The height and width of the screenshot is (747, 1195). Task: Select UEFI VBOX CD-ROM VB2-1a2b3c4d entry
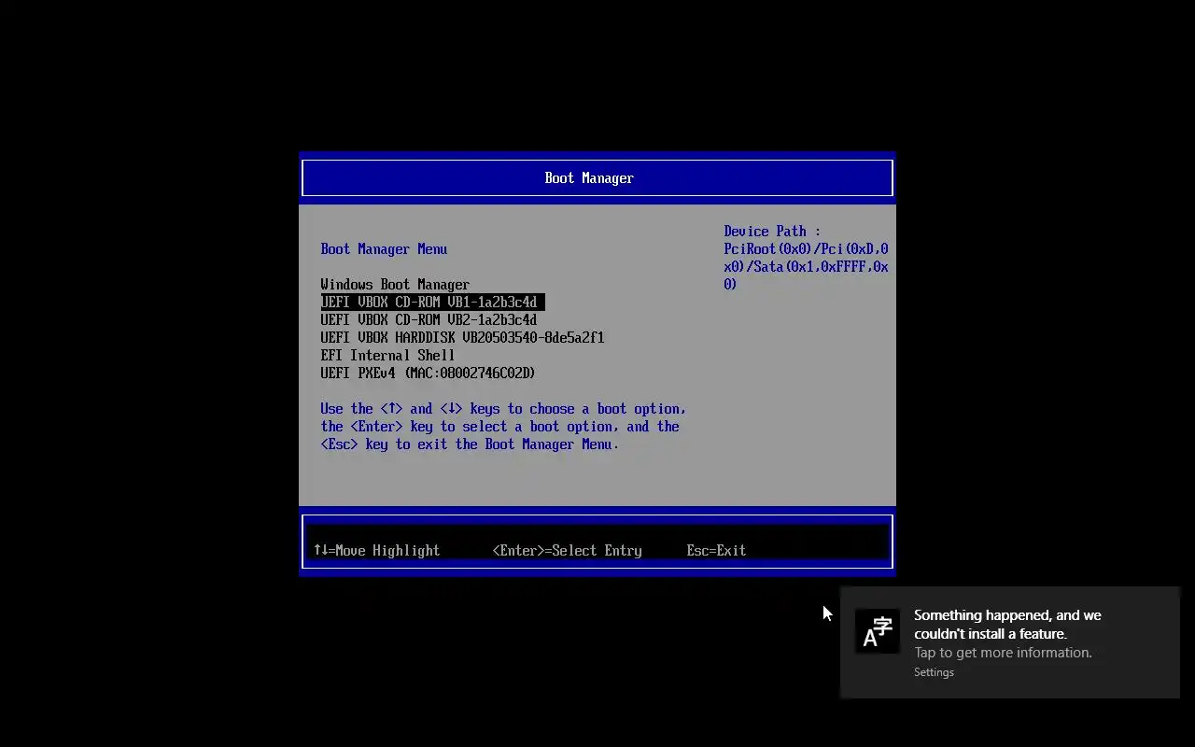(429, 320)
